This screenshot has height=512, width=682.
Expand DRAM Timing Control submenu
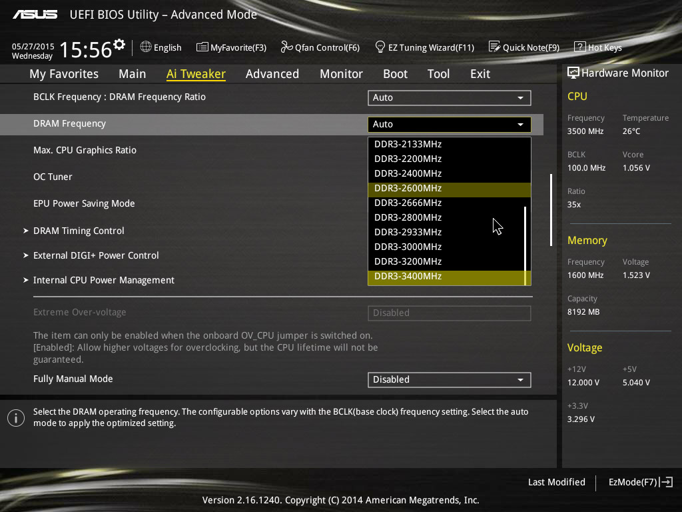pos(79,231)
